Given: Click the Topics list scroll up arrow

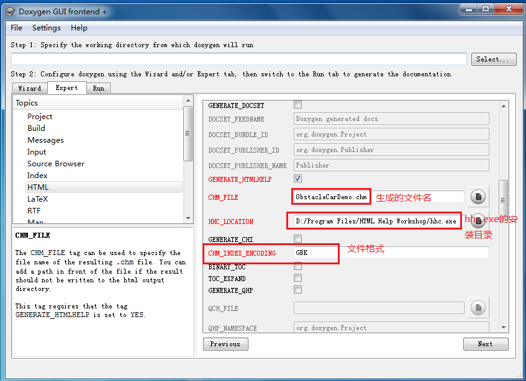Looking at the screenshot, I should pyautogui.click(x=188, y=101).
